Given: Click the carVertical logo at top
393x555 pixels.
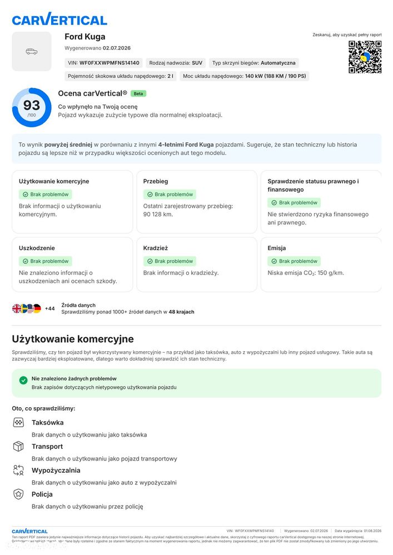Looking at the screenshot, I should [x=59, y=19].
